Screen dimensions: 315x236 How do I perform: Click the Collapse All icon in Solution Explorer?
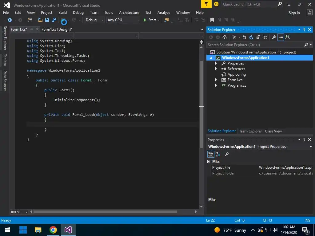(x=258, y=37)
